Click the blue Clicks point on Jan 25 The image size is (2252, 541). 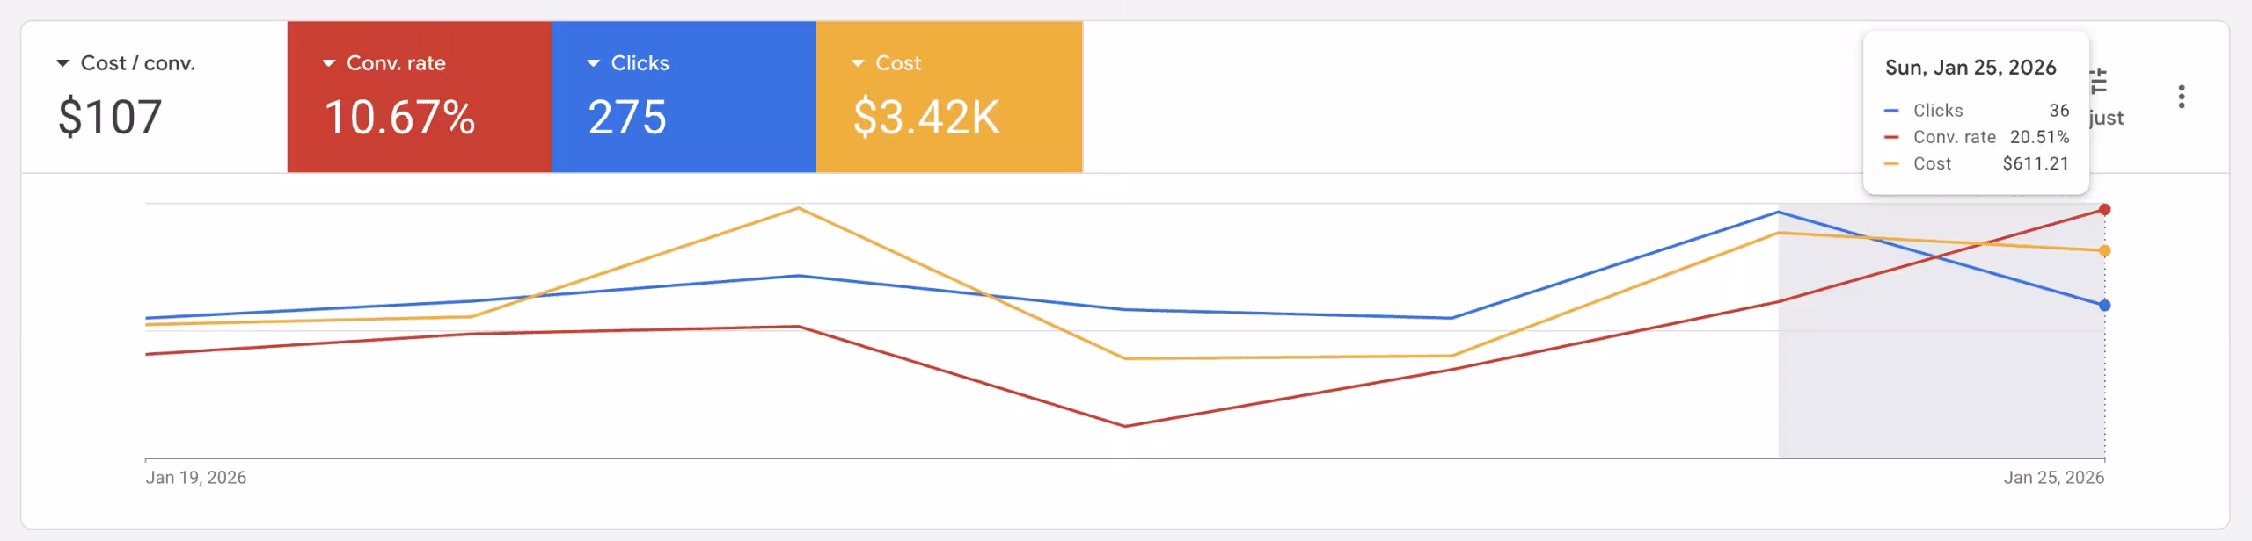click(x=2104, y=306)
